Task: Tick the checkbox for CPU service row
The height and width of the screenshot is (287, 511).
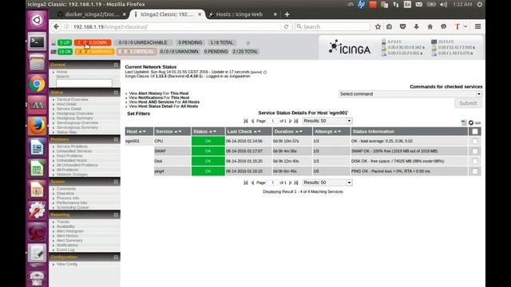Action: point(475,141)
